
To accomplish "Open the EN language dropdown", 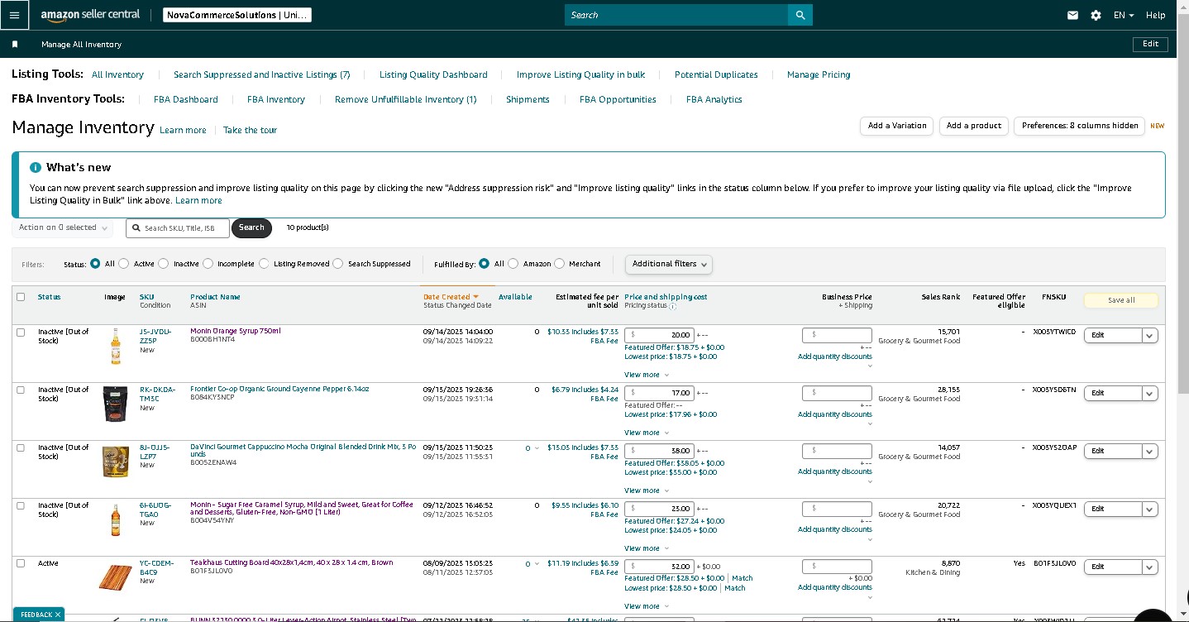I will [1124, 15].
